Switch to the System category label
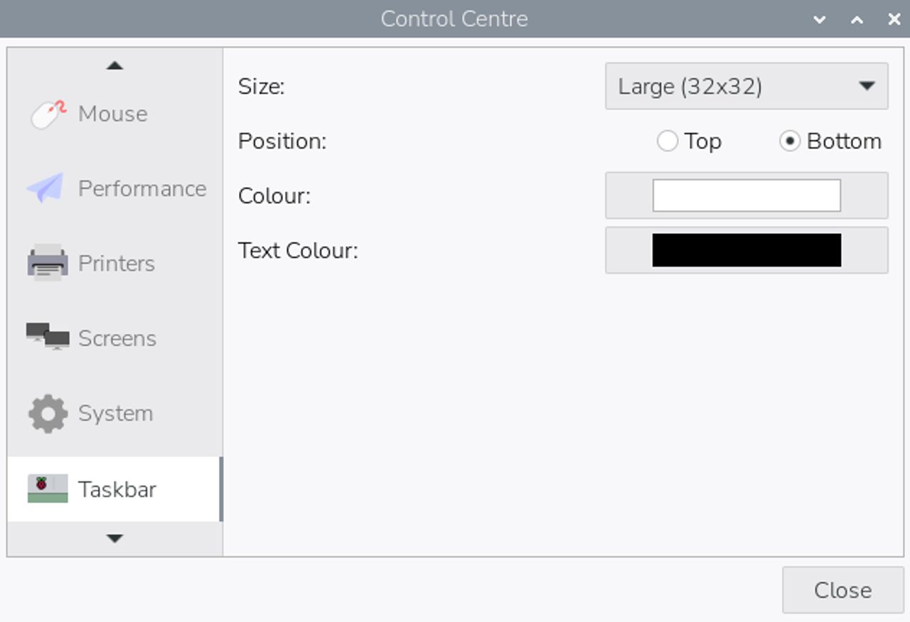 [x=115, y=413]
